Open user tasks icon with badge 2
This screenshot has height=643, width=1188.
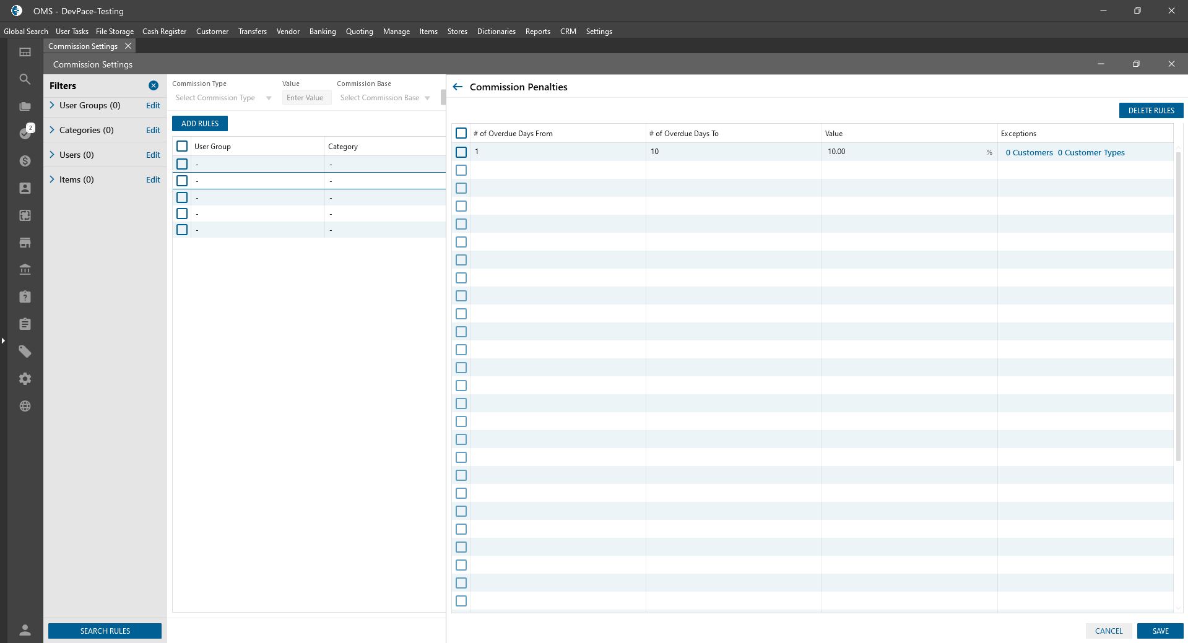coord(25,132)
